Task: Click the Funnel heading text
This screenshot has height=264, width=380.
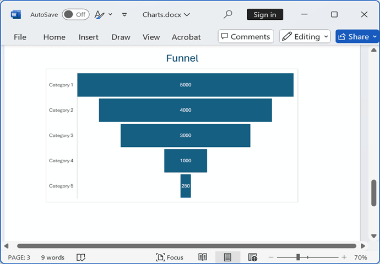Action: (182, 58)
